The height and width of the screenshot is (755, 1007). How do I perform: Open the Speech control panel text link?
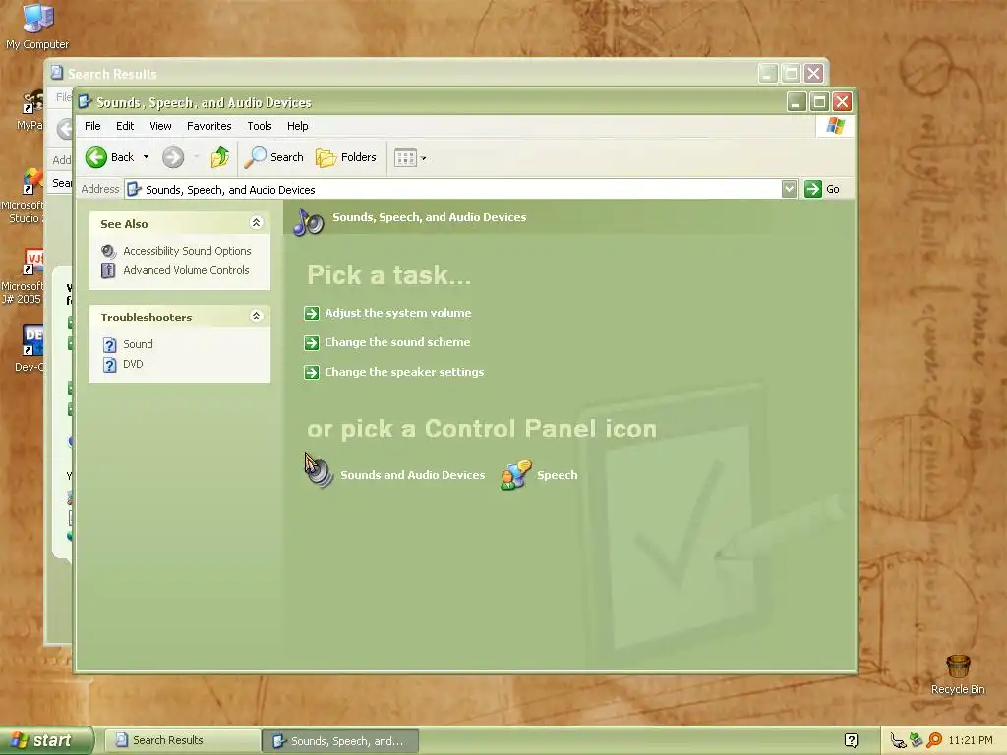click(x=558, y=475)
